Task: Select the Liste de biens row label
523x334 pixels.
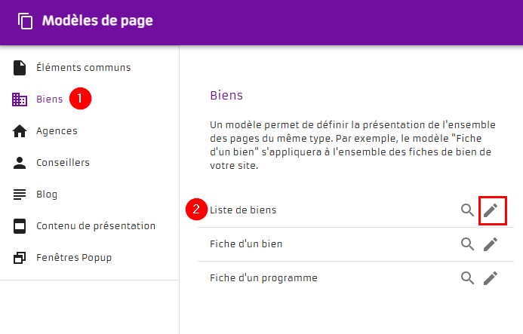Action: click(x=242, y=210)
